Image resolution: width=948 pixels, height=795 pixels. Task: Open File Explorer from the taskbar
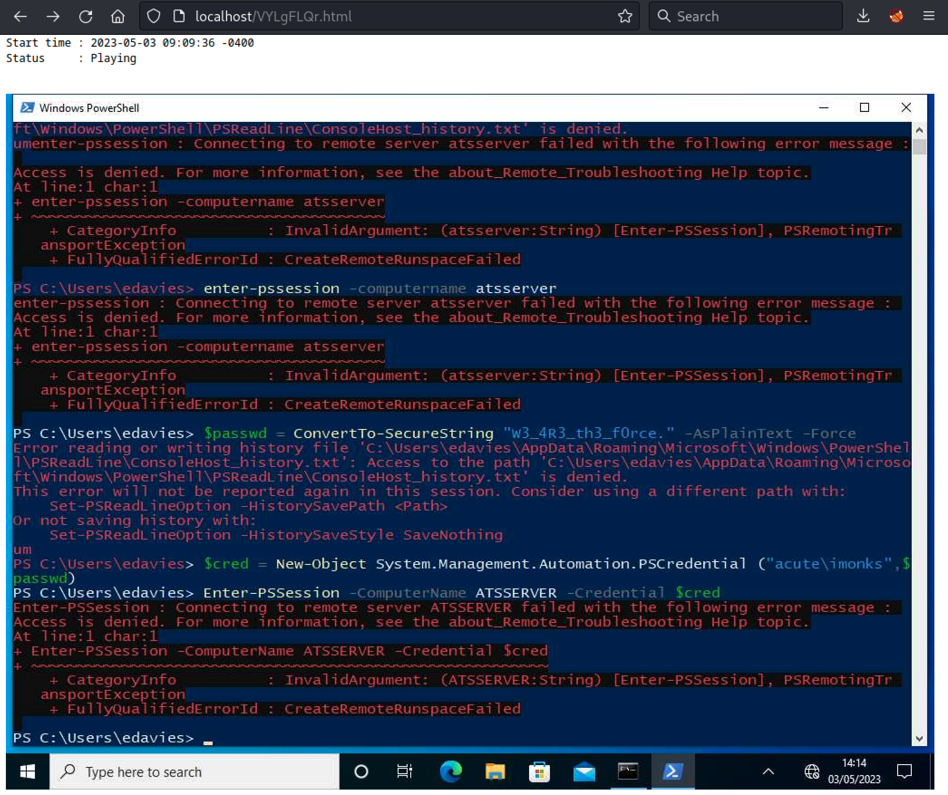(495, 771)
